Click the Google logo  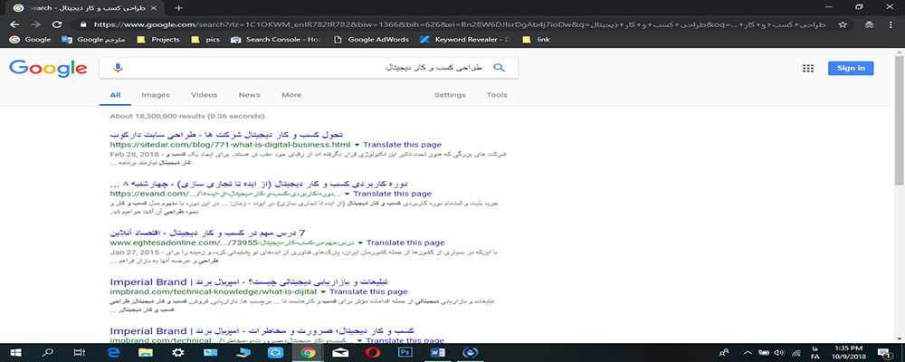48,68
